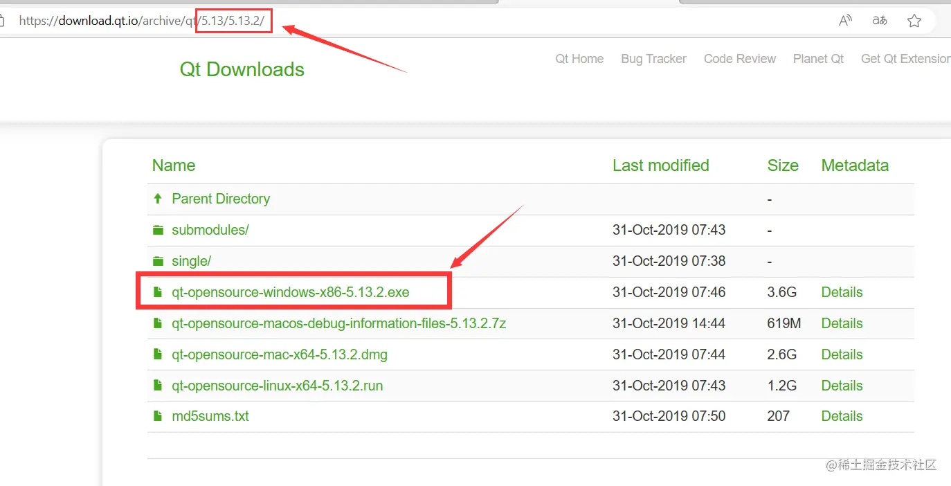Click the 31-Oct-2019 07:44 modified date

[669, 354]
